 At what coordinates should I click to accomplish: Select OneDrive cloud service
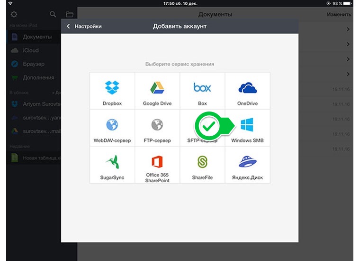247,91
